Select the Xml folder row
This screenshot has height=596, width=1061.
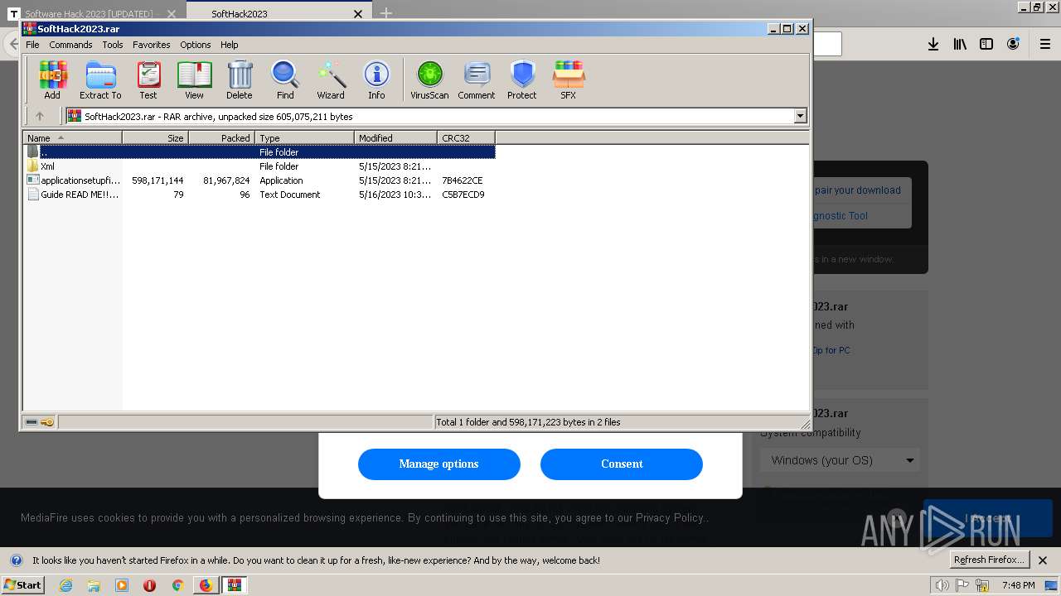(x=259, y=166)
